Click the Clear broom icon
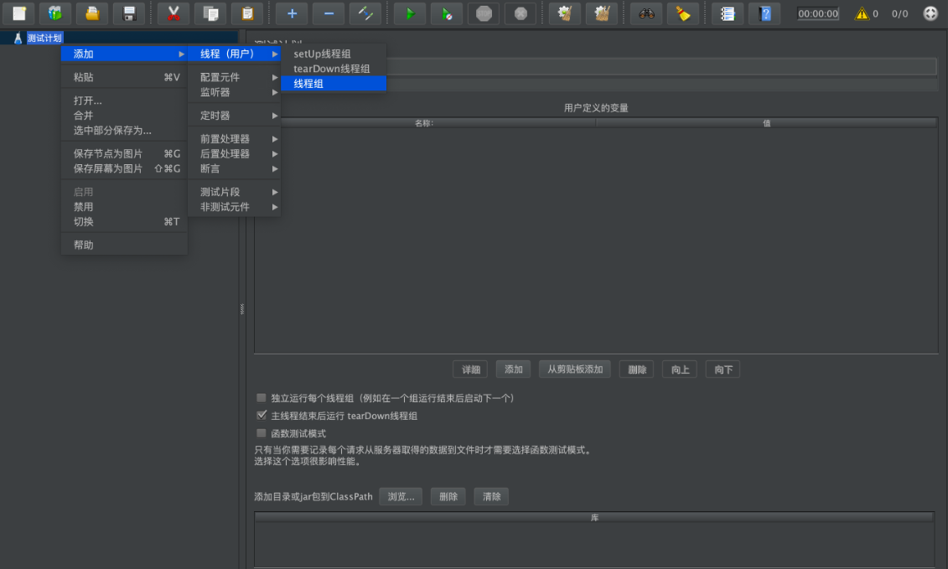The height and width of the screenshot is (569, 948). pyautogui.click(x=683, y=13)
